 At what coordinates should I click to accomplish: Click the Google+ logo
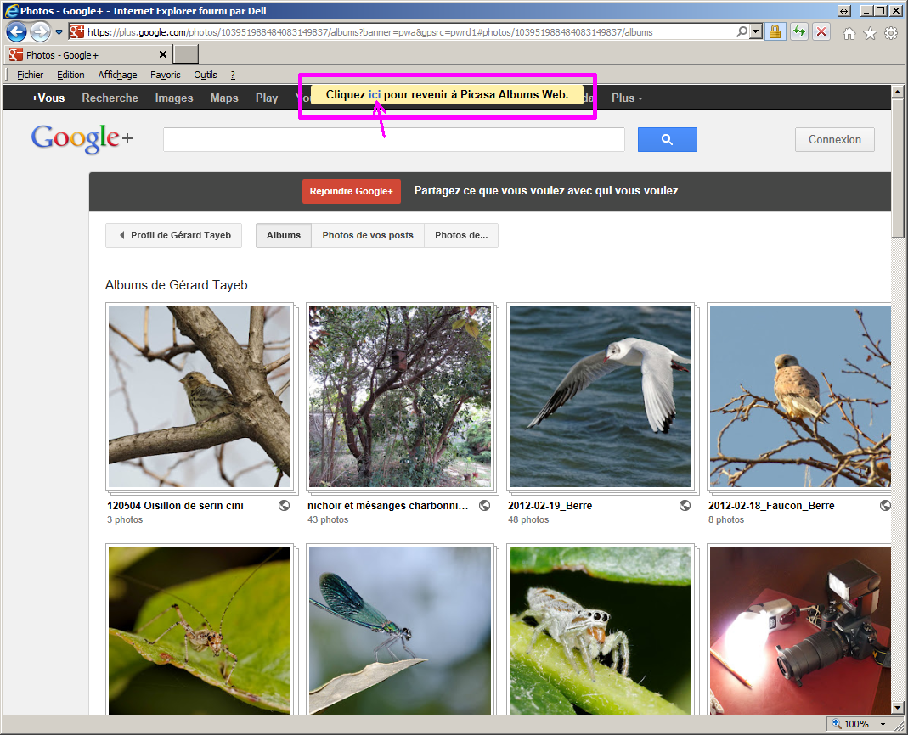click(82, 139)
